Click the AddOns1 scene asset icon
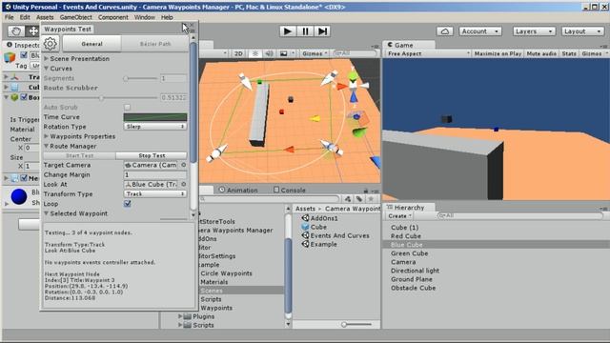This screenshot has width=610, height=343. 305,218
